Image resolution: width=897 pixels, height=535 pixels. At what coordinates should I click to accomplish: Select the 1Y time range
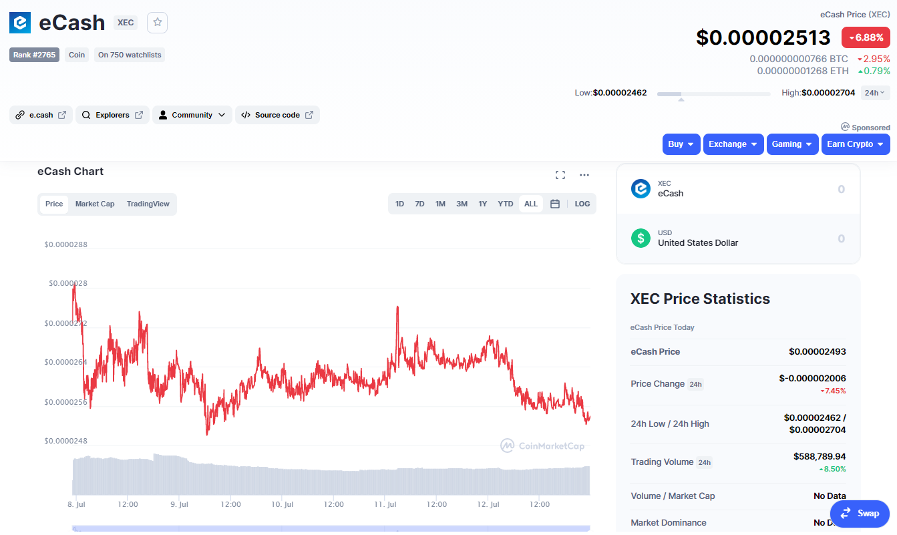click(x=482, y=204)
